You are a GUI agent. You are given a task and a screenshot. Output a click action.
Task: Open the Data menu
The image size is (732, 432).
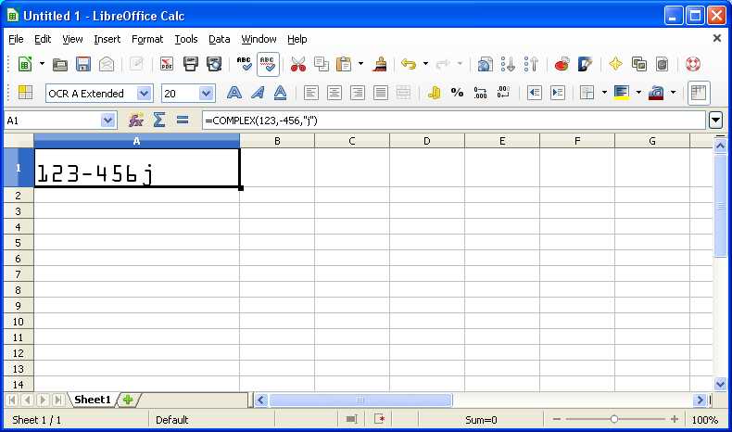click(x=219, y=39)
